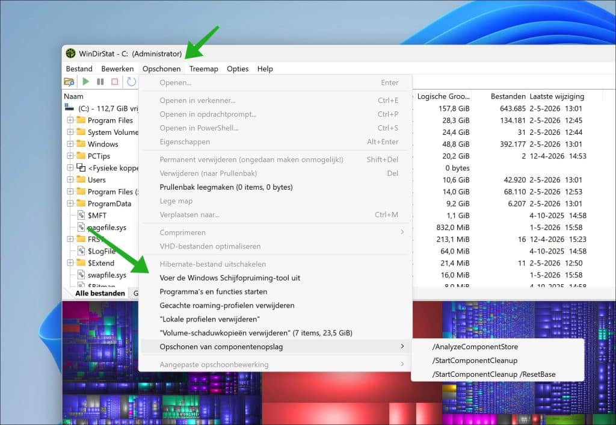Viewport: 616px width, 425px height.
Task: Switch to the Alle bestanden tab
Action: pyautogui.click(x=100, y=293)
